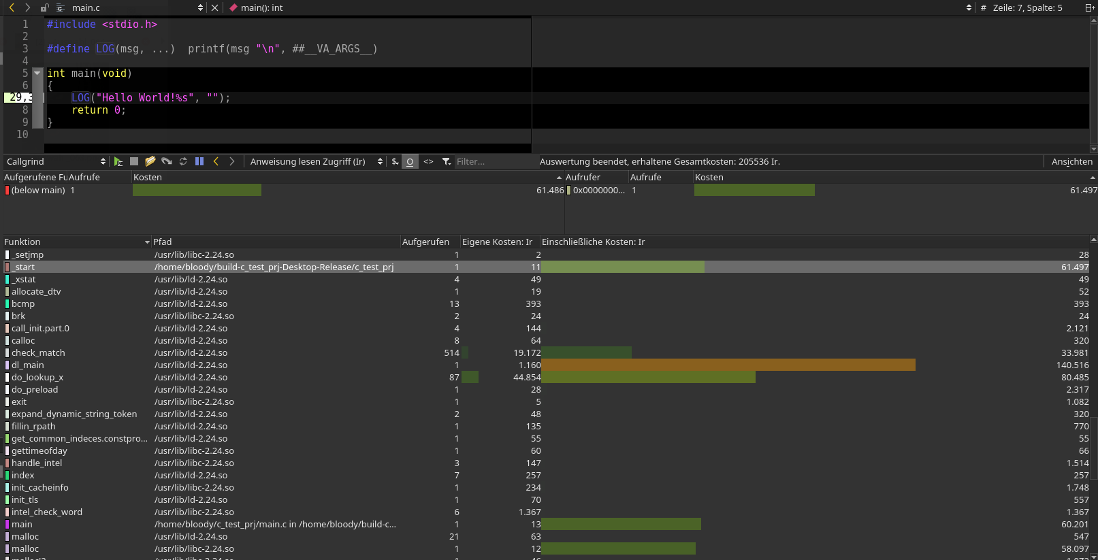
Task: Select the expand_dynamic_string_token function row
Action: (546, 414)
